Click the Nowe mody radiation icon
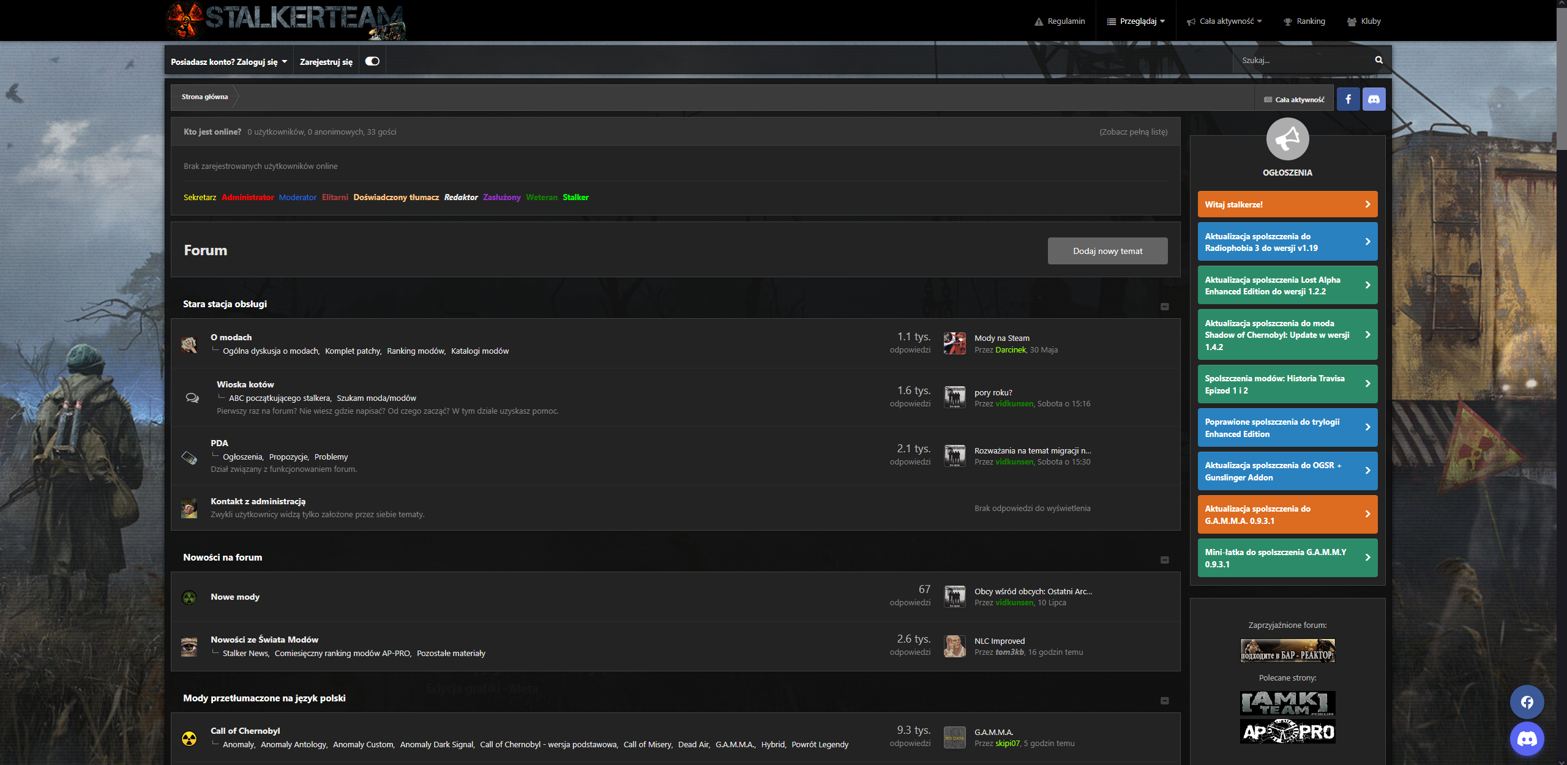Image resolution: width=1567 pixels, height=765 pixels. pyautogui.click(x=189, y=597)
